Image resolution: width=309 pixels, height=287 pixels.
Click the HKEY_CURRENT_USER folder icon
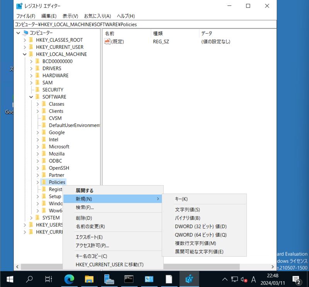[31, 47]
